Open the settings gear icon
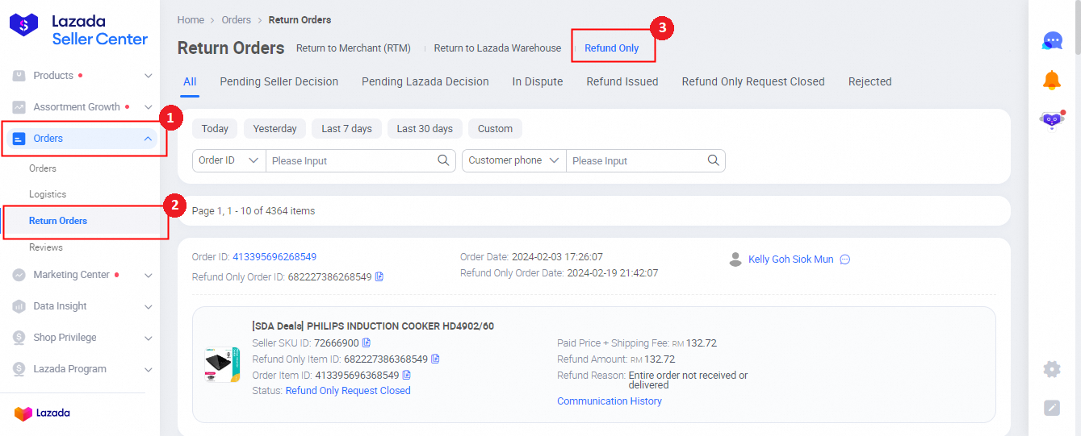 [x=1051, y=369]
